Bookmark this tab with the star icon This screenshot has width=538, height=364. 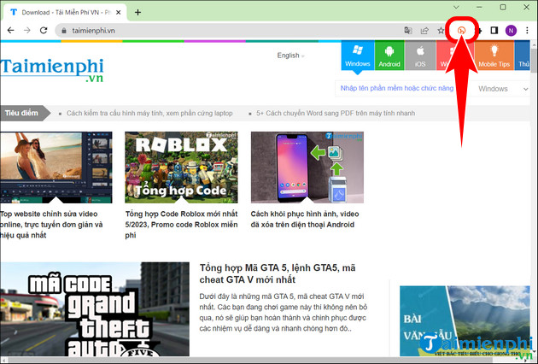441,31
